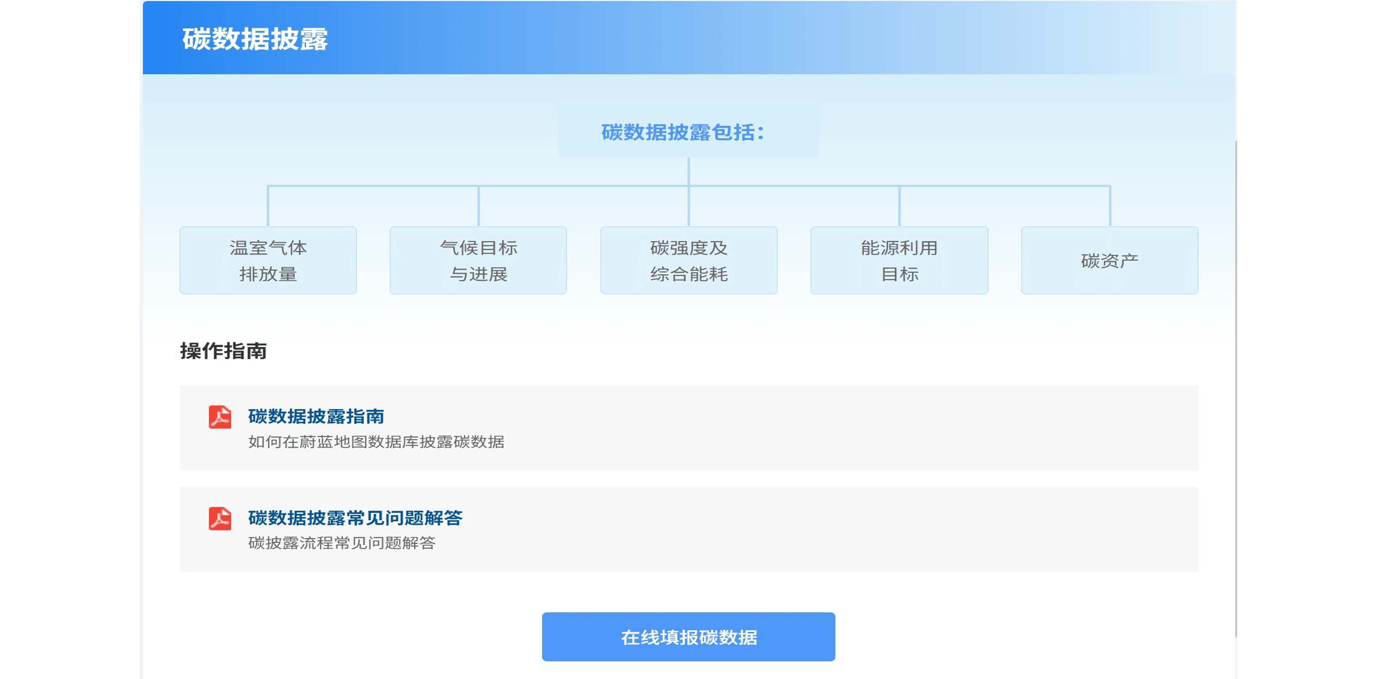Click the connector line above the 碳资产 box

(x=1110, y=206)
